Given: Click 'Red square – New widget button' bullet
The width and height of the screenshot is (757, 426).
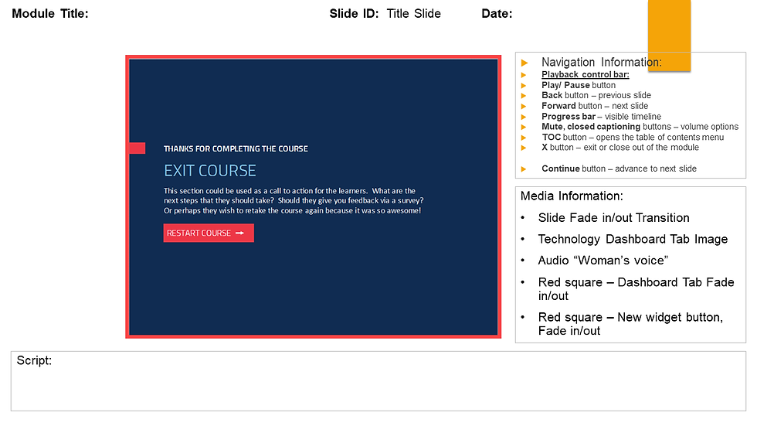Looking at the screenshot, I should tap(630, 324).
